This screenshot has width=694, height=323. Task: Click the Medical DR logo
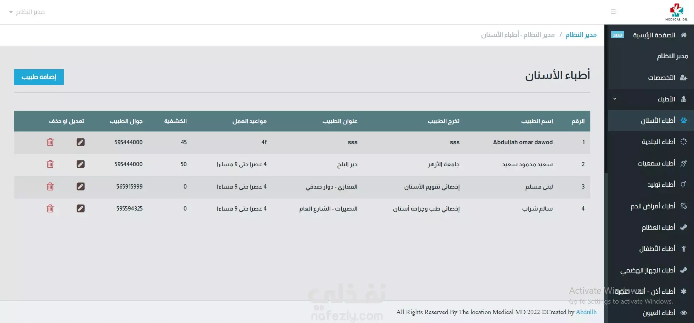tap(676, 12)
